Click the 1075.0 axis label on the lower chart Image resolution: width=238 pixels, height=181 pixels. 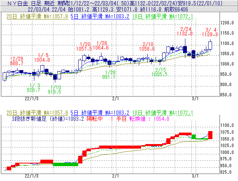click(227, 132)
